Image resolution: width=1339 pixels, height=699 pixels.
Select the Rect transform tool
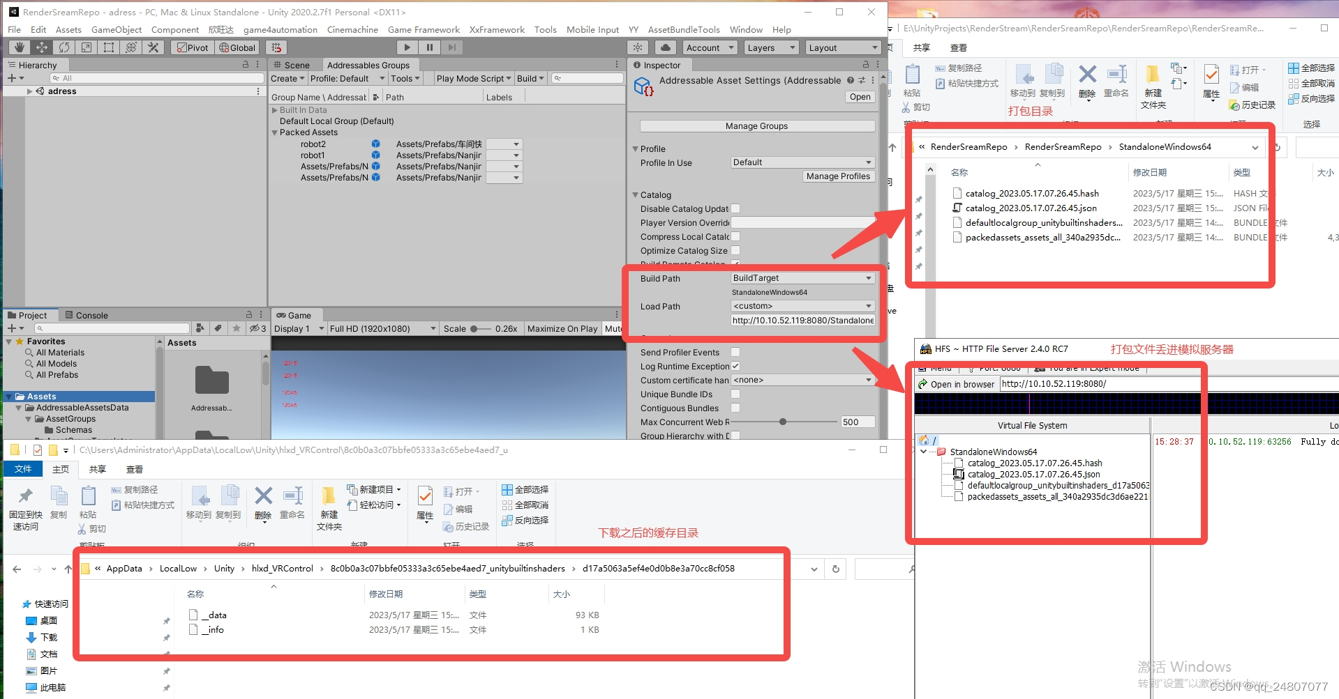click(x=109, y=47)
